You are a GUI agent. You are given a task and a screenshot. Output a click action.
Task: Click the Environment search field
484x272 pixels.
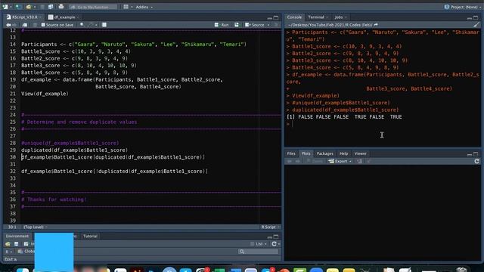coord(259,252)
